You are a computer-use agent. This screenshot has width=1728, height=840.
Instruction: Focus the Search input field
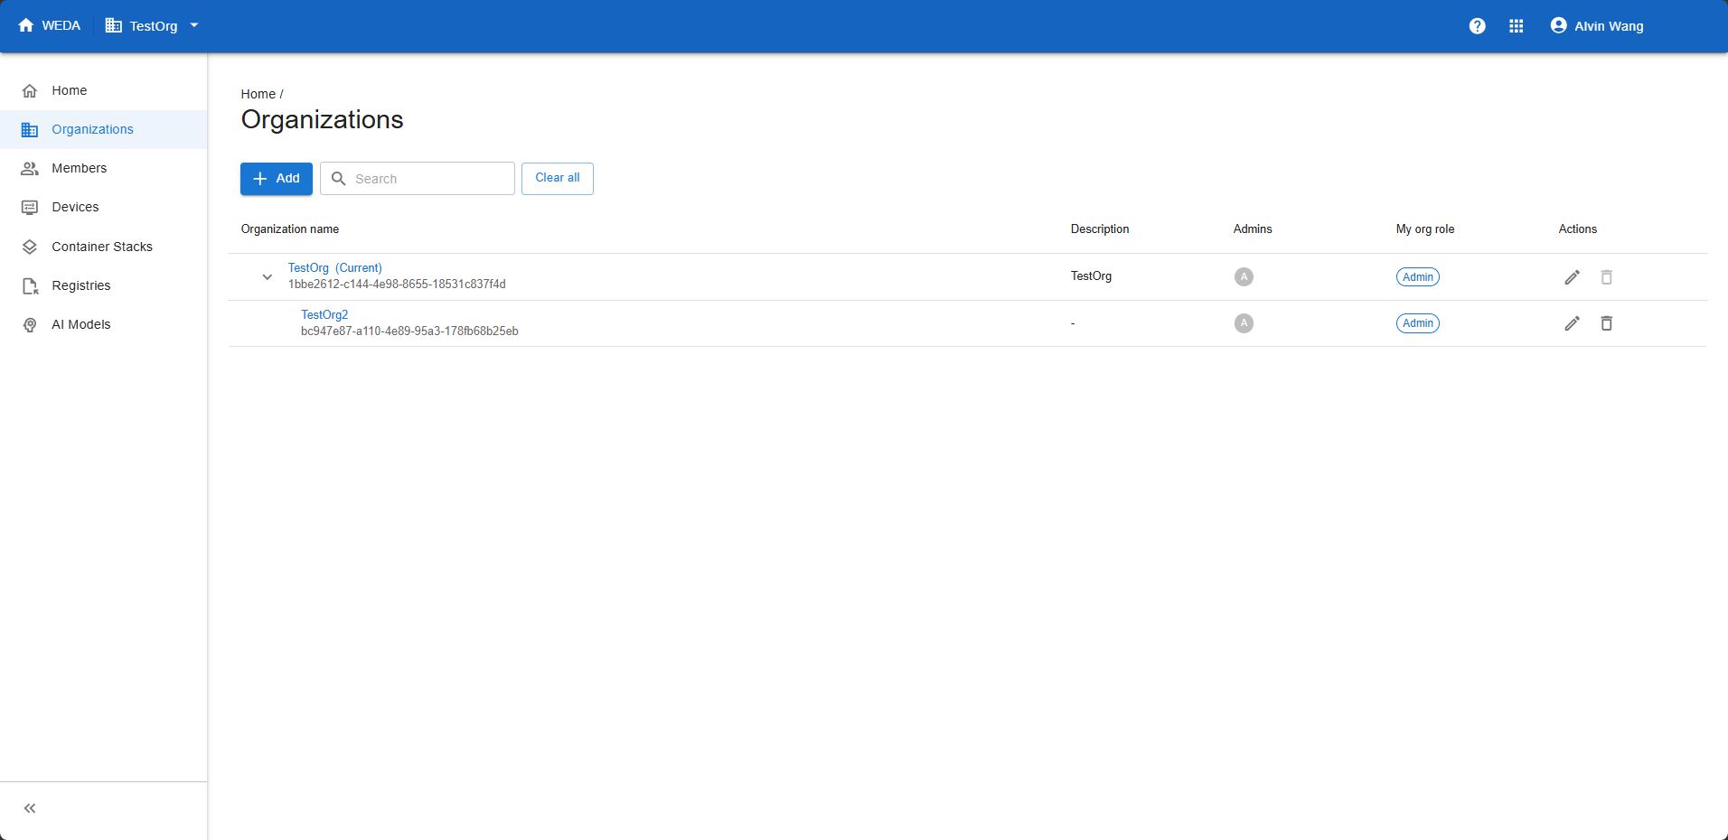coord(418,179)
